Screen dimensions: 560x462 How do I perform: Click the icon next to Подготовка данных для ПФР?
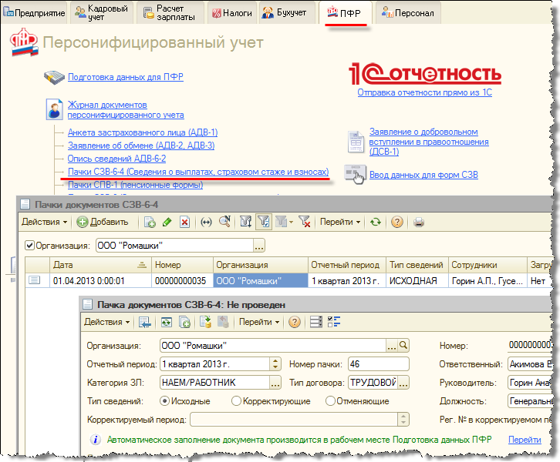pyautogui.click(x=54, y=77)
